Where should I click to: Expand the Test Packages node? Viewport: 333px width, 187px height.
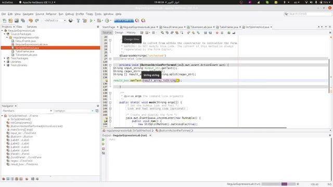(5, 58)
